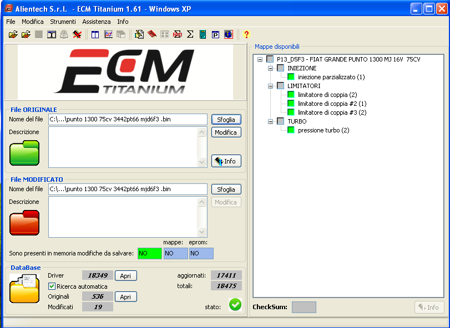Click the FAM checksum toolbar icon
The image size is (450, 328).
click(x=178, y=35)
